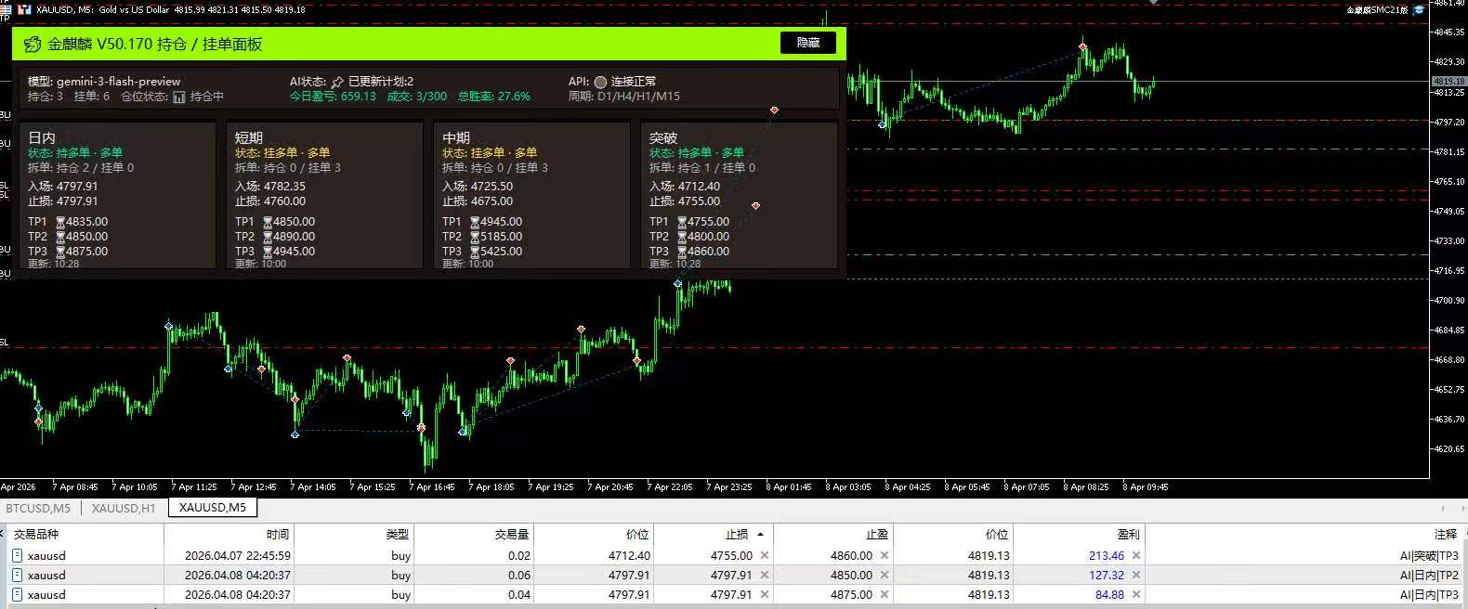The height and width of the screenshot is (609, 1468).
Task: Click the TP3 hourglass icon in 突破 card
Action: [x=682, y=252]
